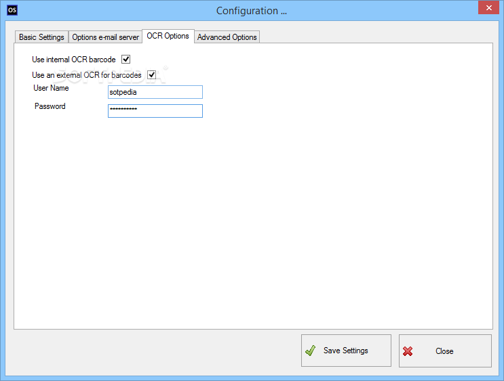The image size is (504, 381).
Task: Focus the Password input field
Action: 155,111
